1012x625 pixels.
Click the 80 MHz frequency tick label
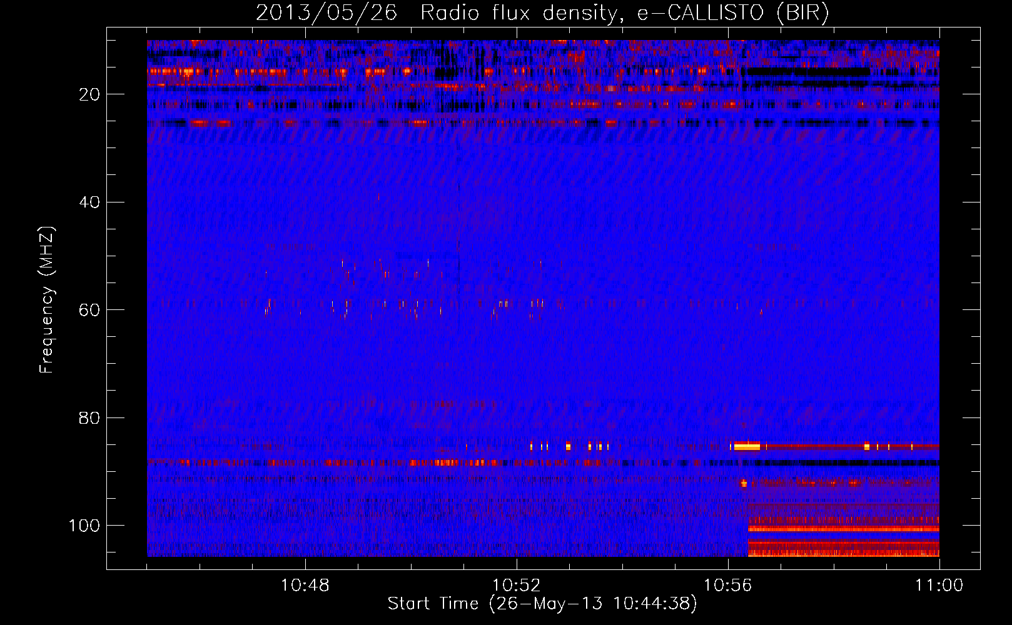point(89,417)
